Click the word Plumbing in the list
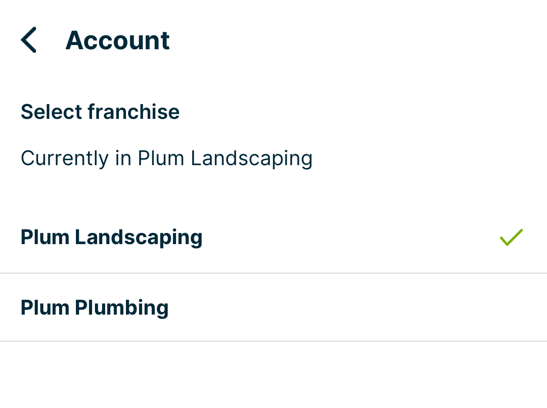The width and height of the screenshot is (547, 408). [122, 308]
